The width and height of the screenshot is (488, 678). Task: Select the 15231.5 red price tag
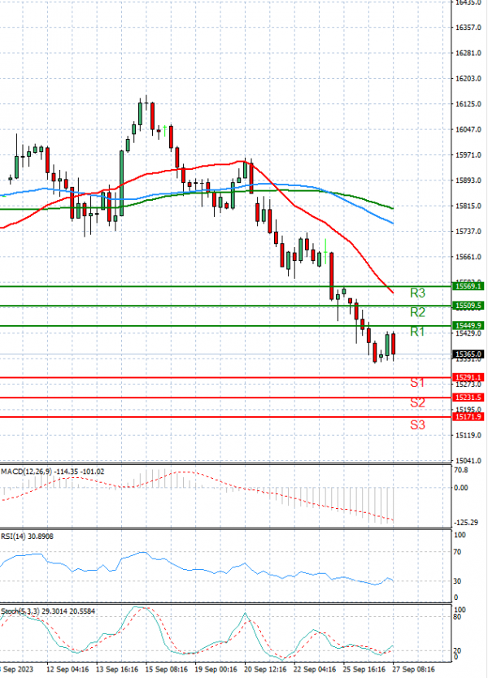[x=468, y=398]
